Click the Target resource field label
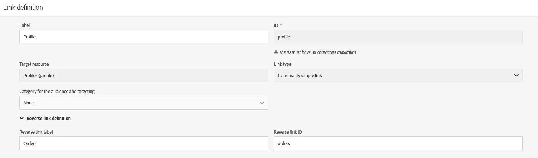538x158 pixels. pyautogui.click(x=34, y=64)
